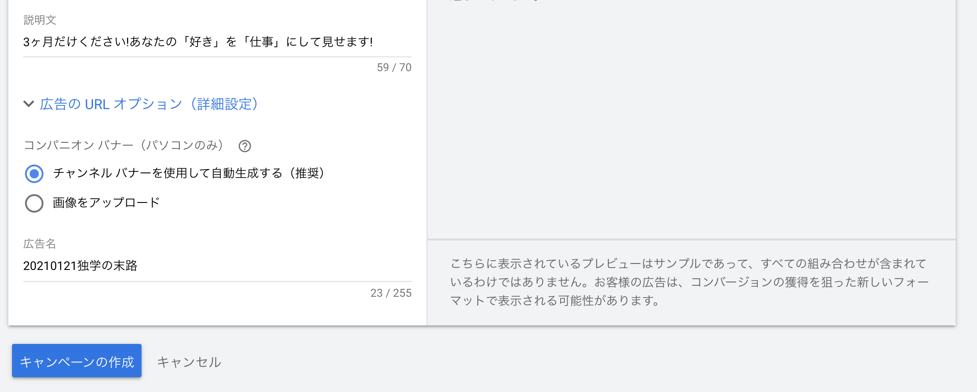Click the チャンネル バナーを使用して自動生成する label text
The width and height of the screenshot is (977, 392).
(x=167, y=173)
